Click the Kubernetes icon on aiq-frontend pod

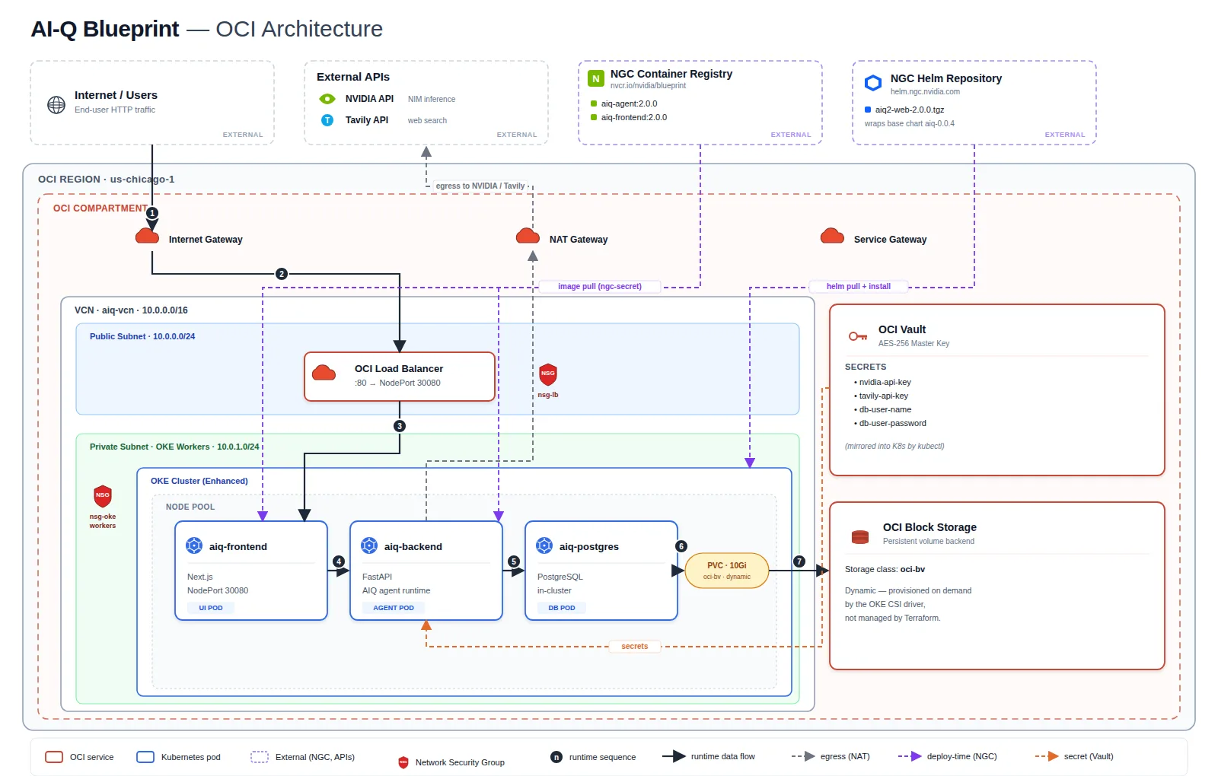(x=194, y=545)
